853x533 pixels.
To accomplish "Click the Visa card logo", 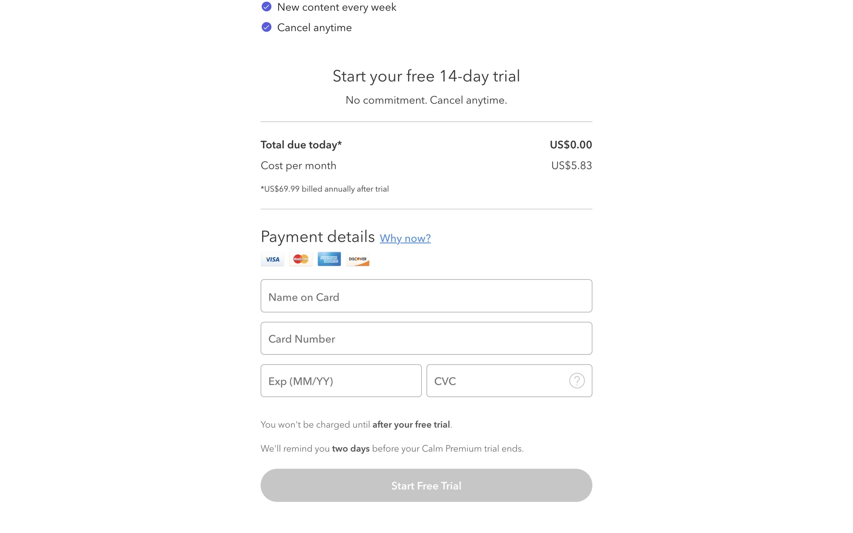I will [x=272, y=259].
